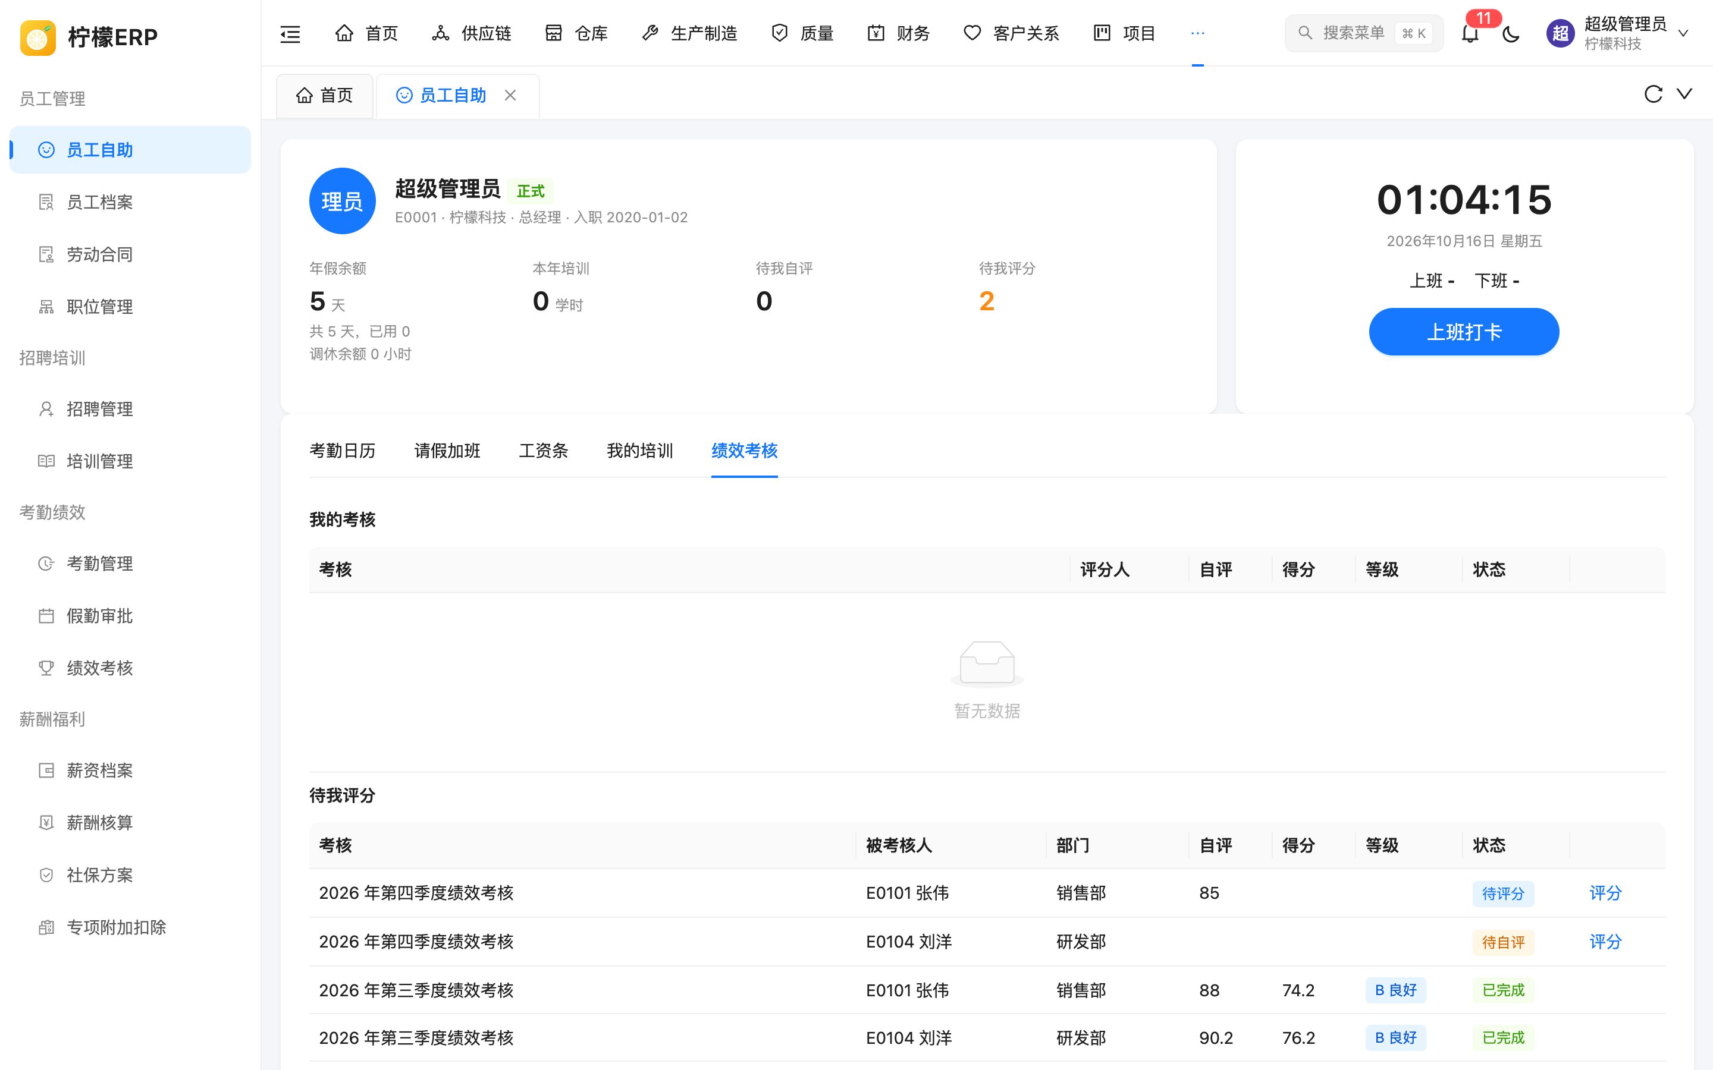Open 考勤管理 in the sidebar

(130, 564)
